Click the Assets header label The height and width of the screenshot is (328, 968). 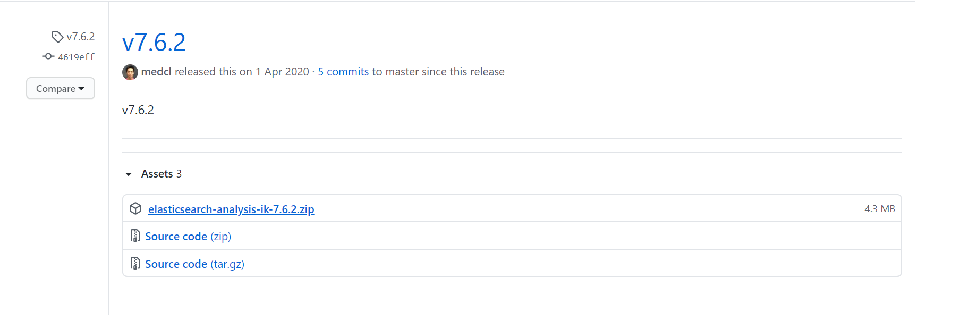(x=157, y=173)
